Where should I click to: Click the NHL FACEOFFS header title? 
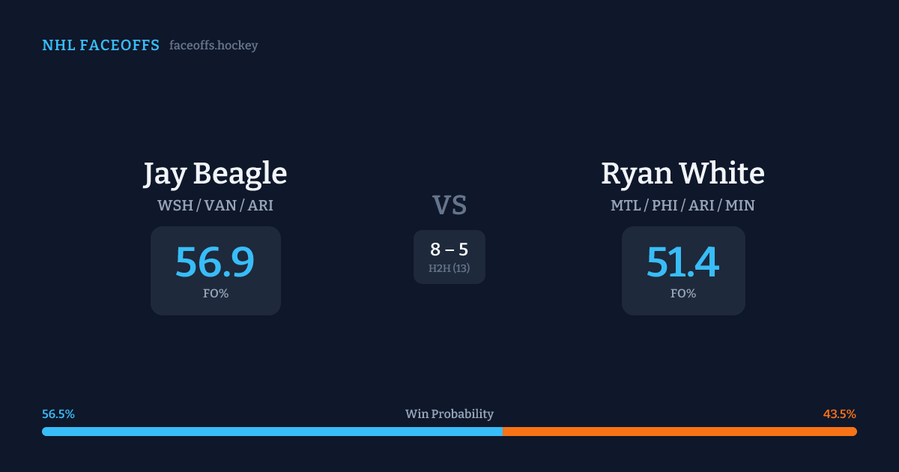click(100, 46)
